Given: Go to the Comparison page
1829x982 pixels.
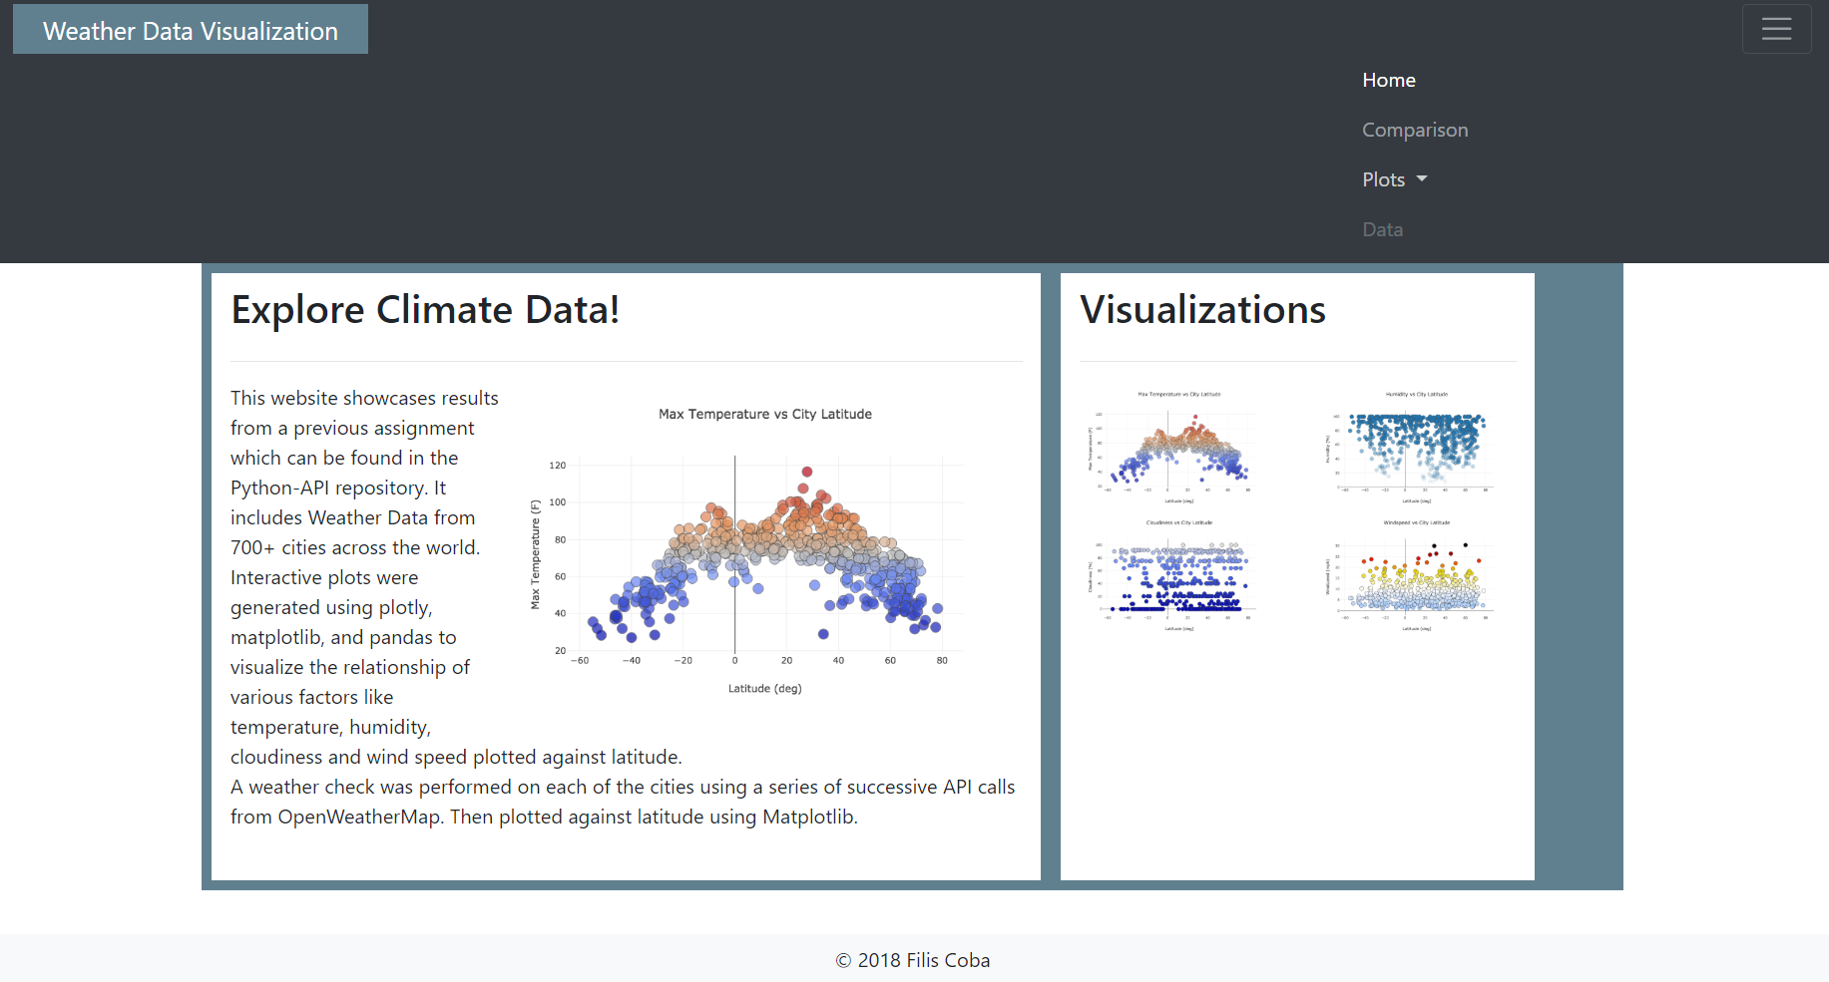Looking at the screenshot, I should tap(1415, 130).
